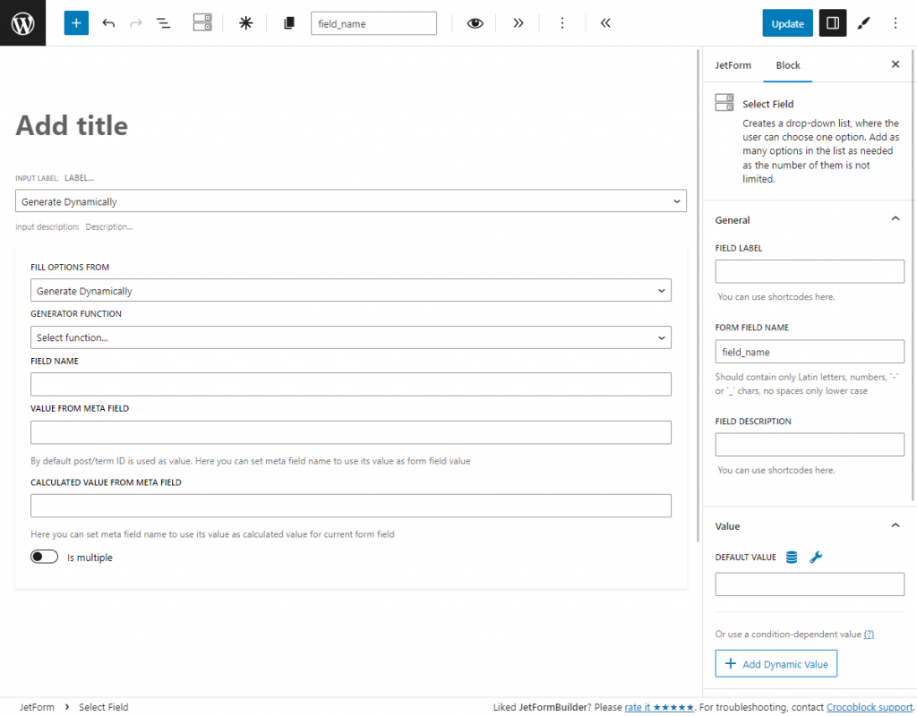The width and height of the screenshot is (917, 716).
Task: Click the wrench icon beside Default Value
Action: (816, 557)
